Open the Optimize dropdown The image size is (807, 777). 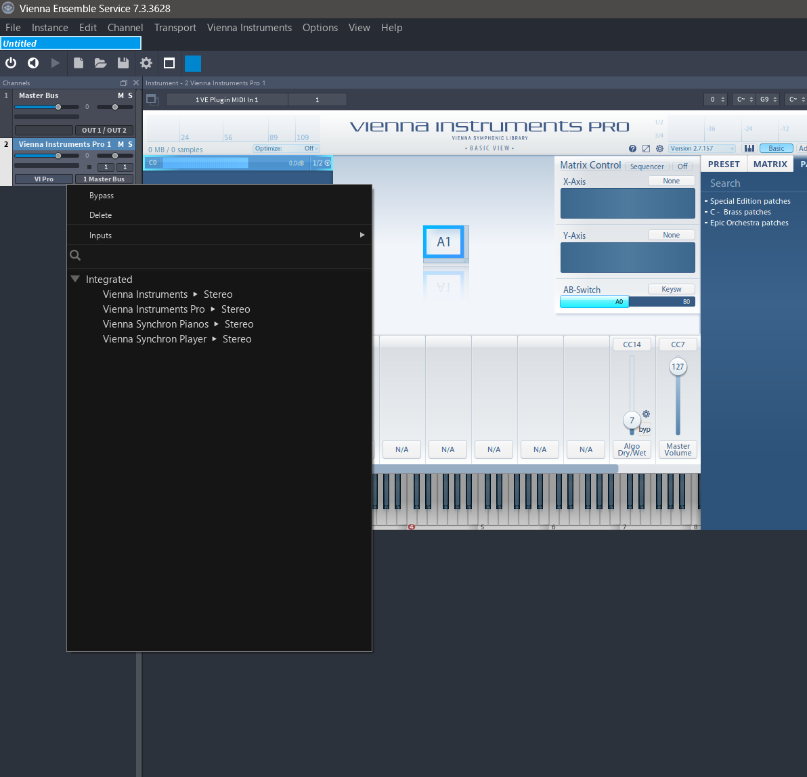pos(286,148)
